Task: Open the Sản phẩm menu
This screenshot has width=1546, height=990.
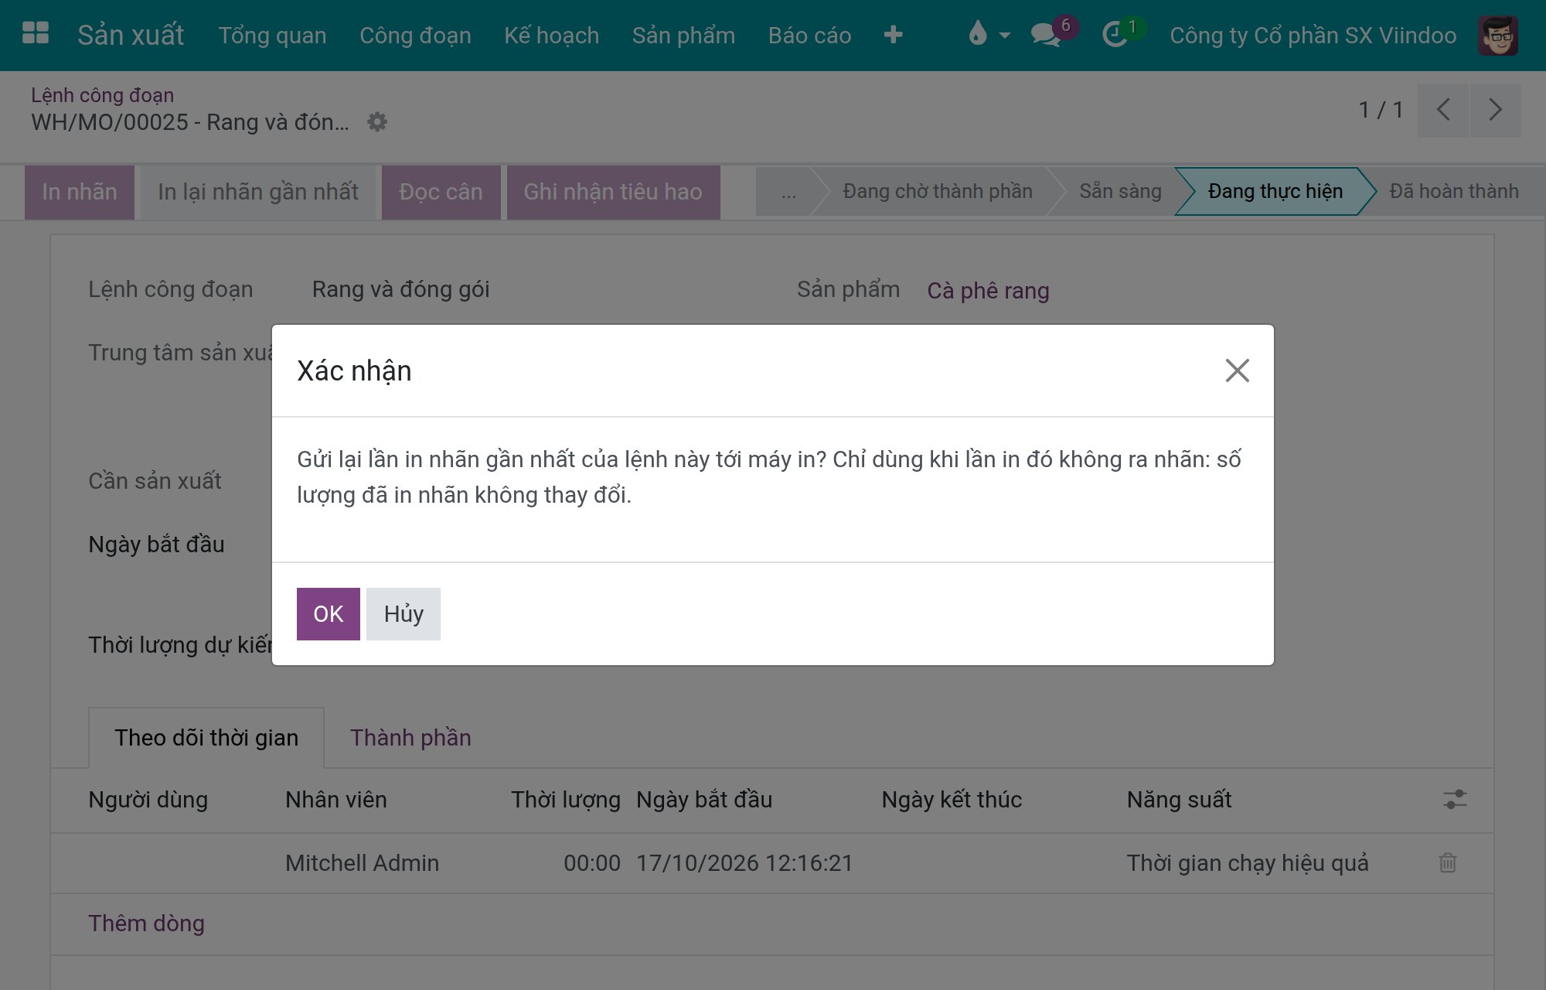Action: pos(683,36)
